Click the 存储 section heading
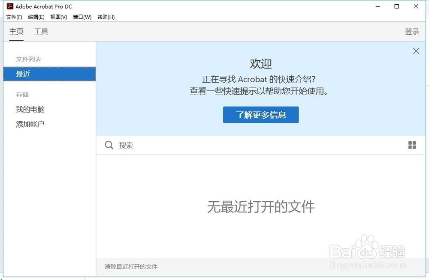The height and width of the screenshot is (280, 429). tap(22, 95)
